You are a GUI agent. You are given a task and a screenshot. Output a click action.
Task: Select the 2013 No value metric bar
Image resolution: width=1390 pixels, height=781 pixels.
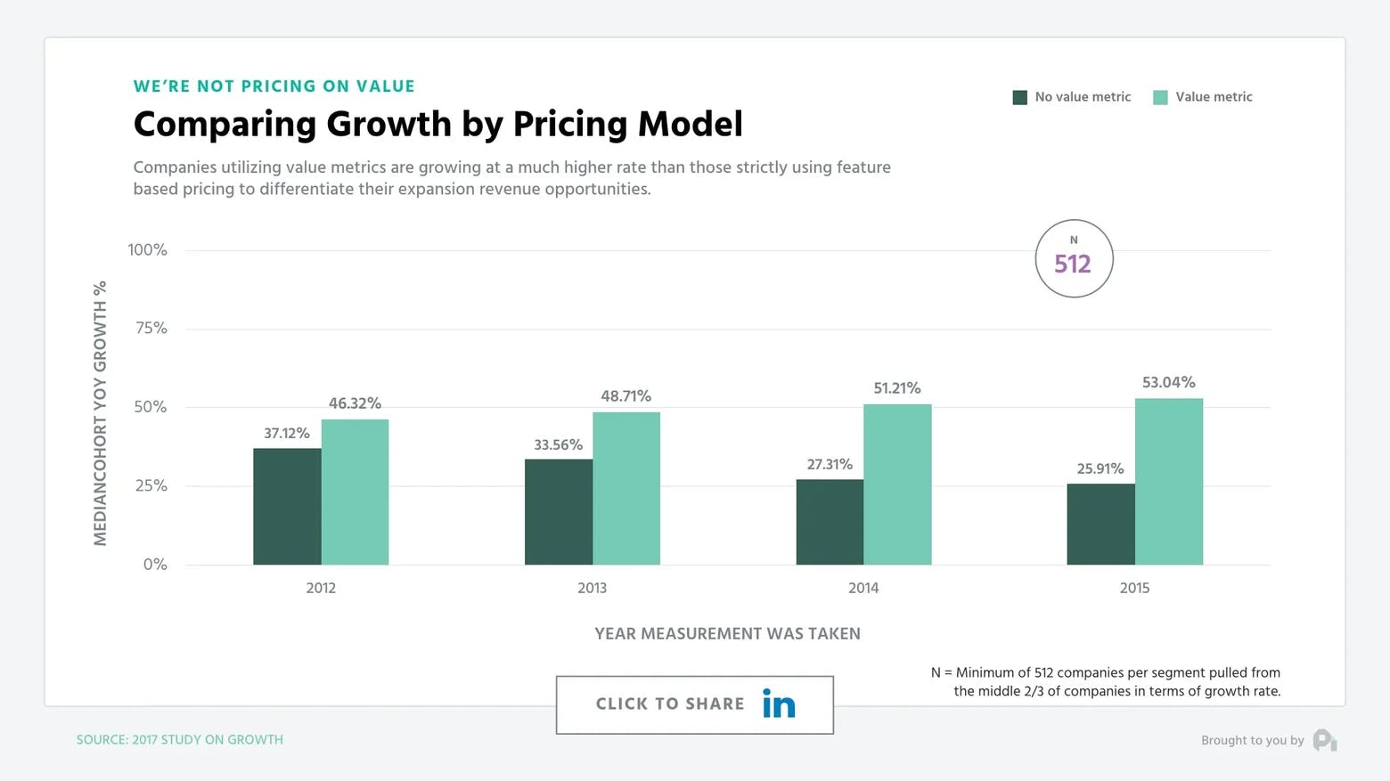pyautogui.click(x=559, y=511)
